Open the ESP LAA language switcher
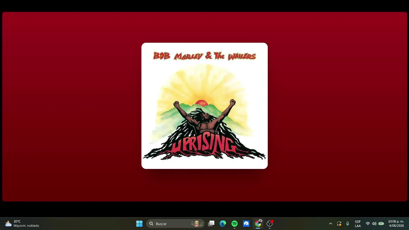 point(358,224)
